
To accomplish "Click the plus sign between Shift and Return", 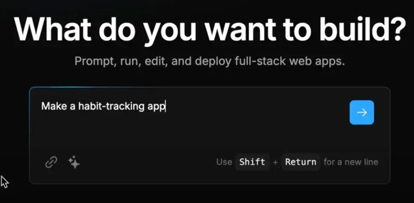I will pyautogui.click(x=275, y=162).
